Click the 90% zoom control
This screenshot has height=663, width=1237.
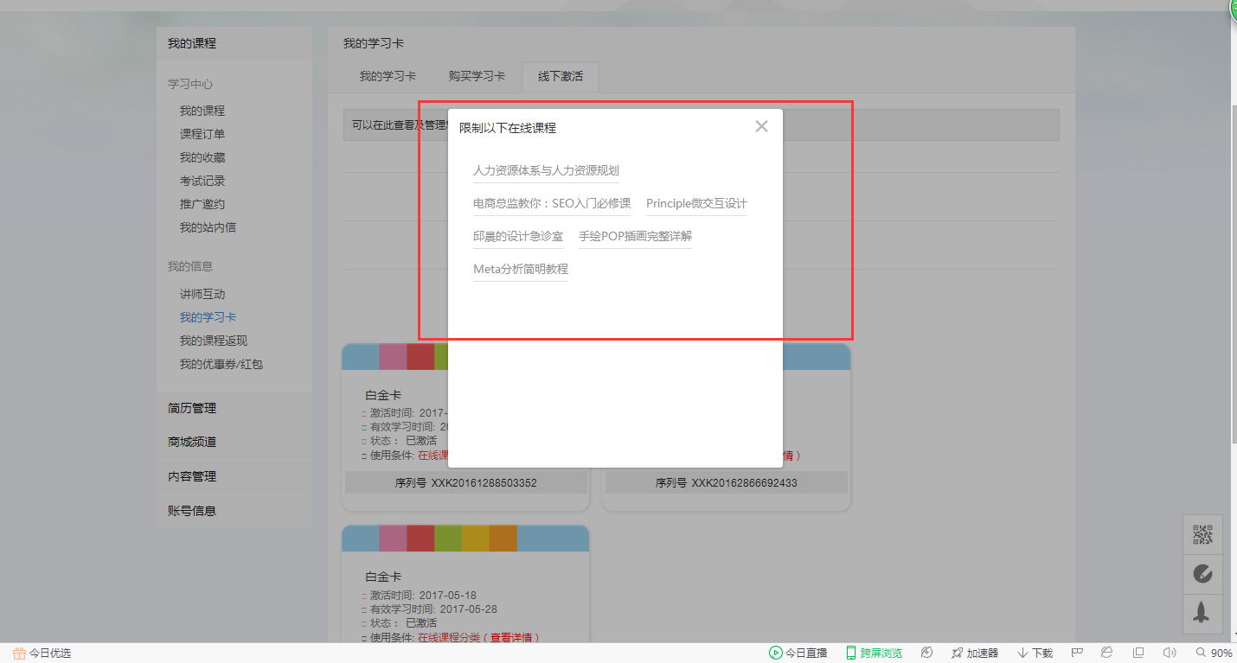point(1217,653)
